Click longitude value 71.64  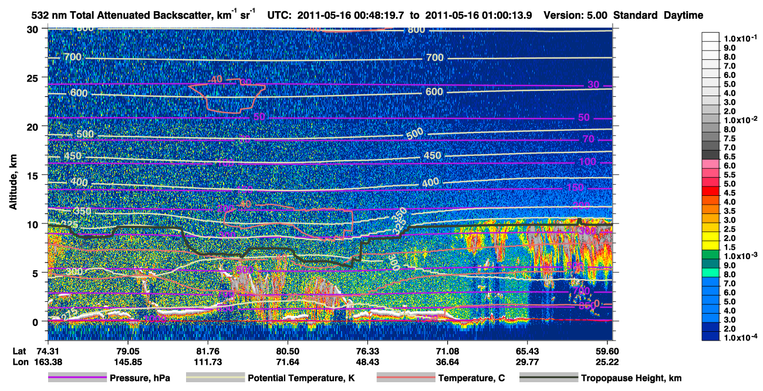[x=287, y=362]
